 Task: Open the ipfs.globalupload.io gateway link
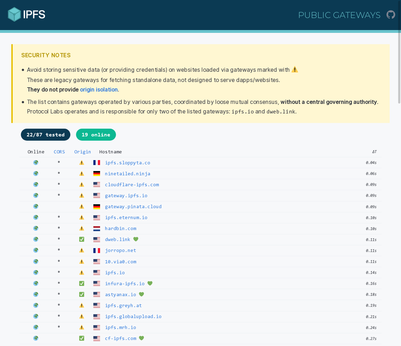(x=133, y=317)
